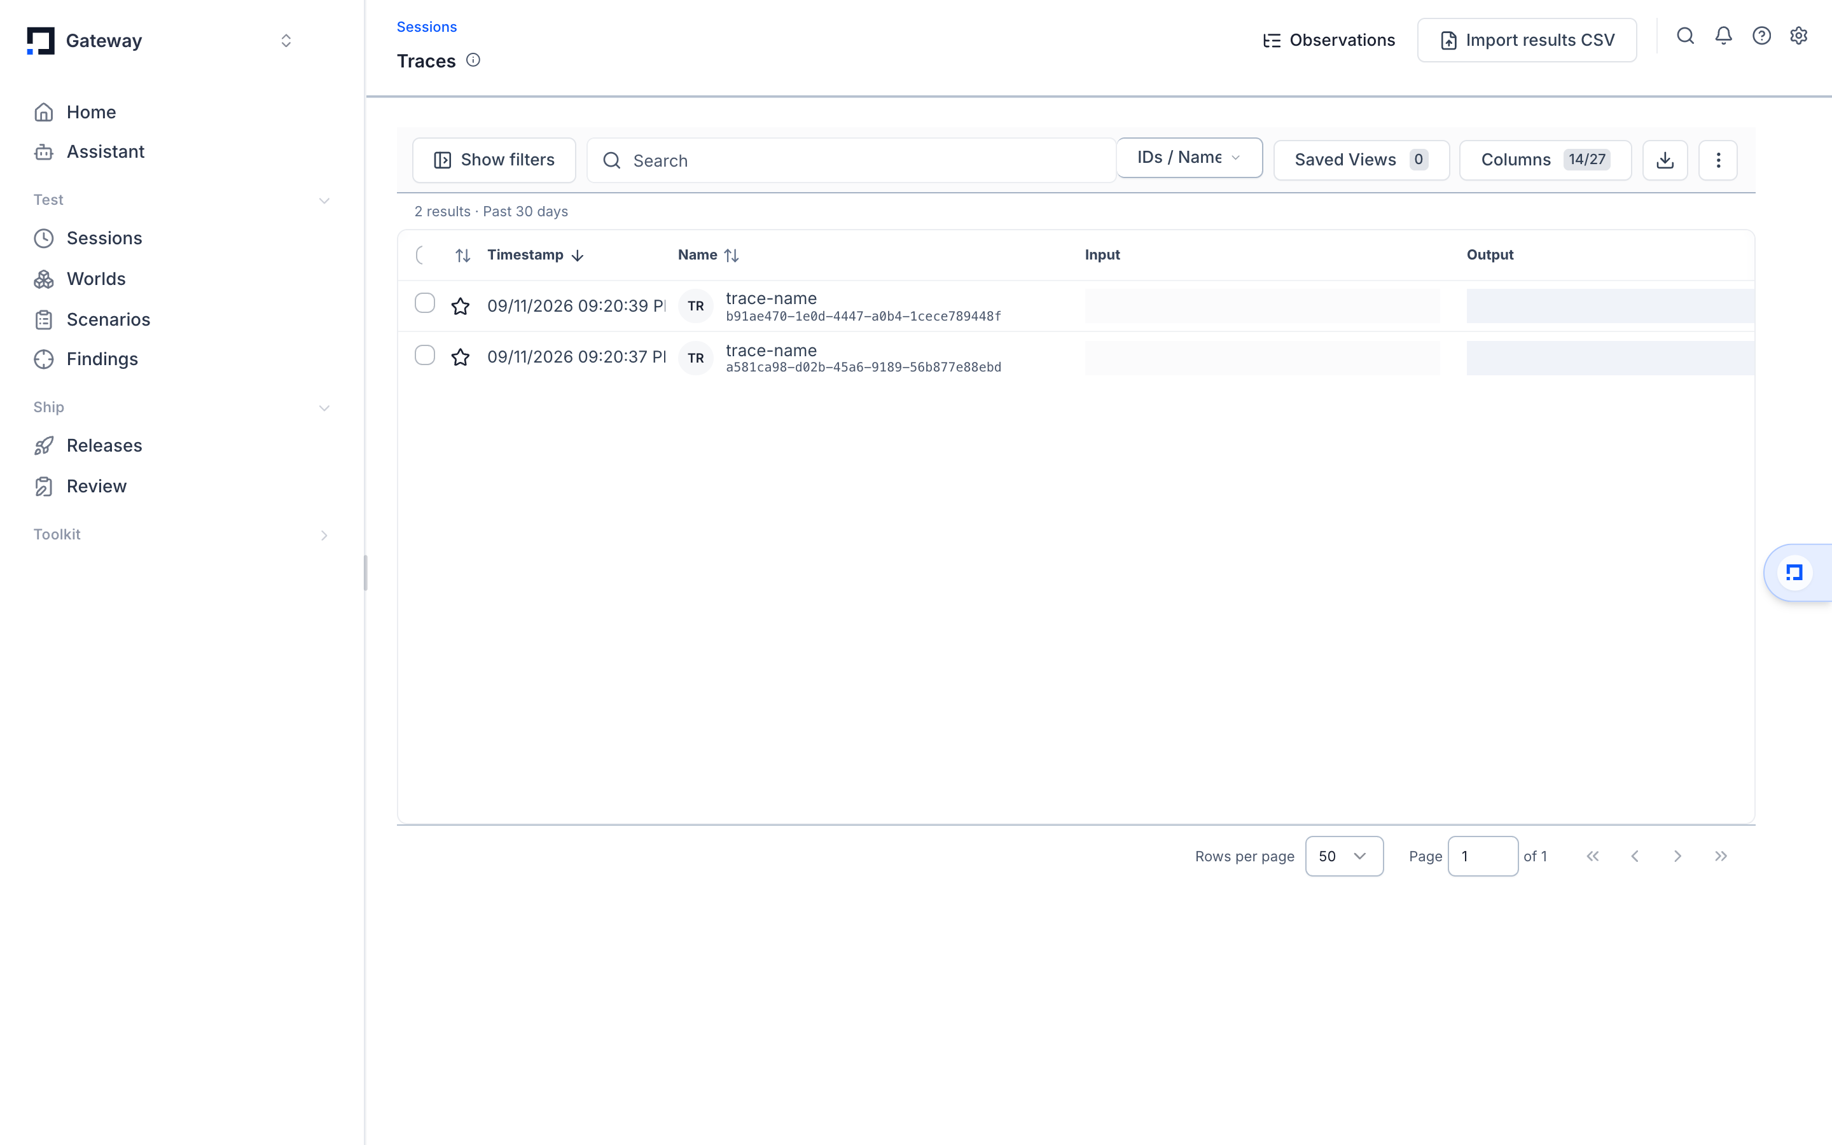Screen dimensions: 1832x1145
Task: Open Saved Views button
Action: click(x=1361, y=160)
